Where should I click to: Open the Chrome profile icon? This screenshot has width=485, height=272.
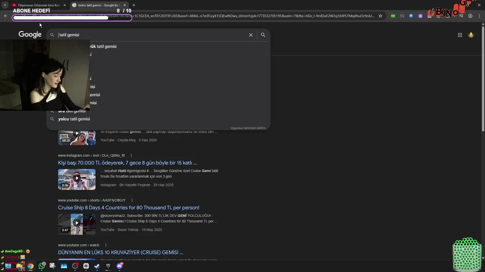(470, 16)
